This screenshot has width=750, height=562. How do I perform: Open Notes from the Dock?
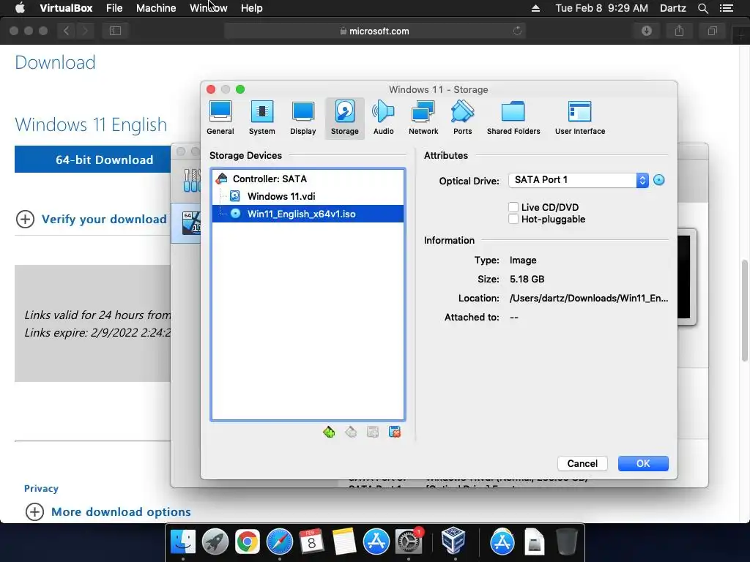(x=344, y=542)
